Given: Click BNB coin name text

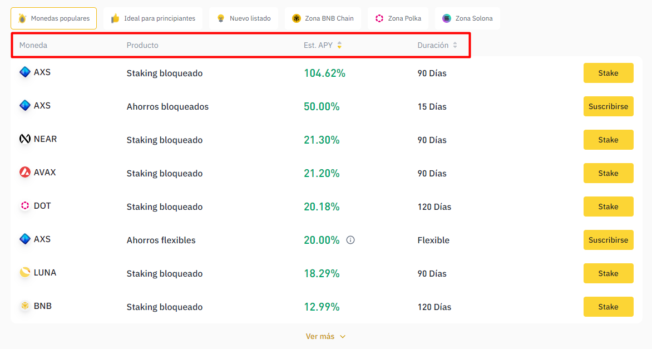Looking at the screenshot, I should (x=42, y=306).
